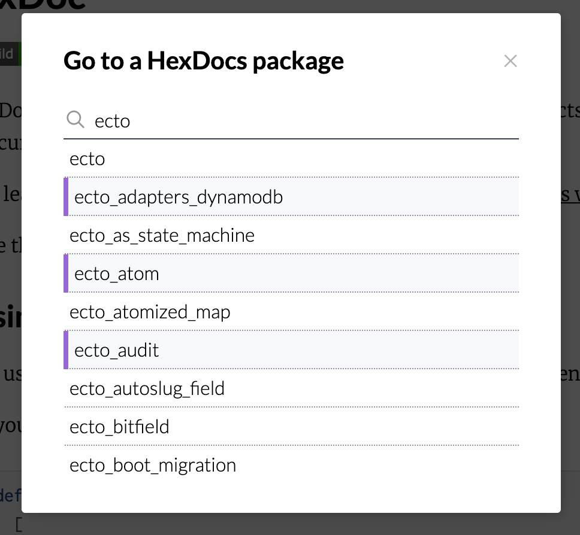Click purple marker beside ecto_adapters_dynamodb
The image size is (580, 535).
pos(66,197)
